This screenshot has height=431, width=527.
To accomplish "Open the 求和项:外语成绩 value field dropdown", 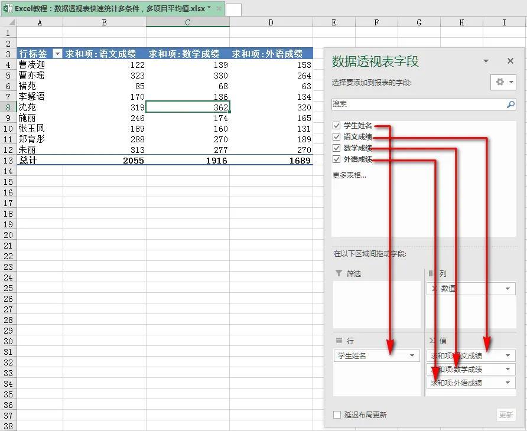I will (x=508, y=383).
